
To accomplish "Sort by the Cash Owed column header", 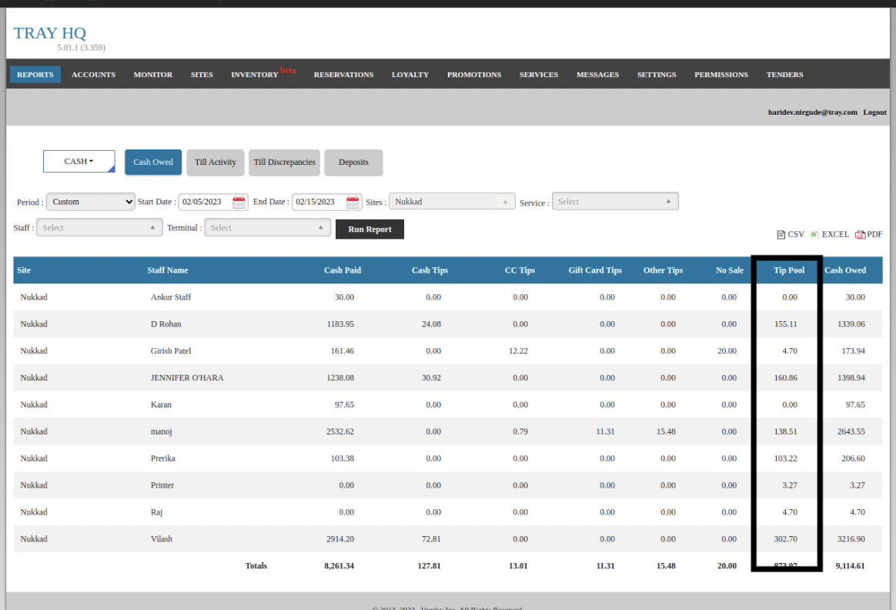I will [x=844, y=270].
